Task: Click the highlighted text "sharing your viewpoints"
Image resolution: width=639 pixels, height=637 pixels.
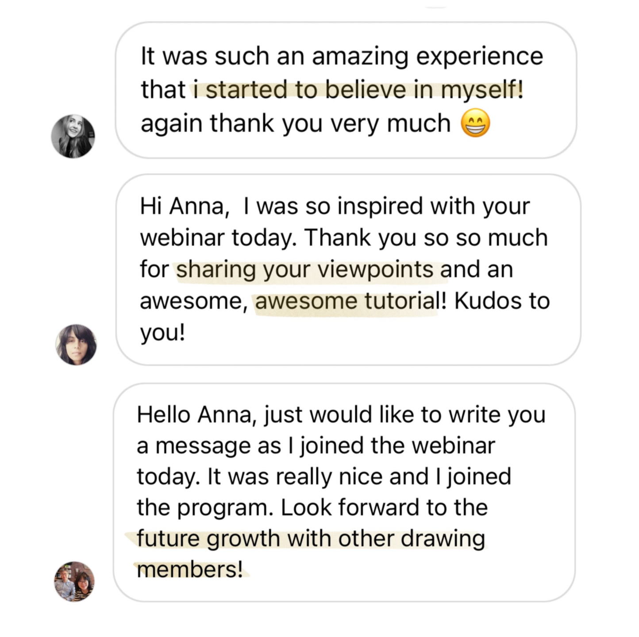Action: click(305, 269)
